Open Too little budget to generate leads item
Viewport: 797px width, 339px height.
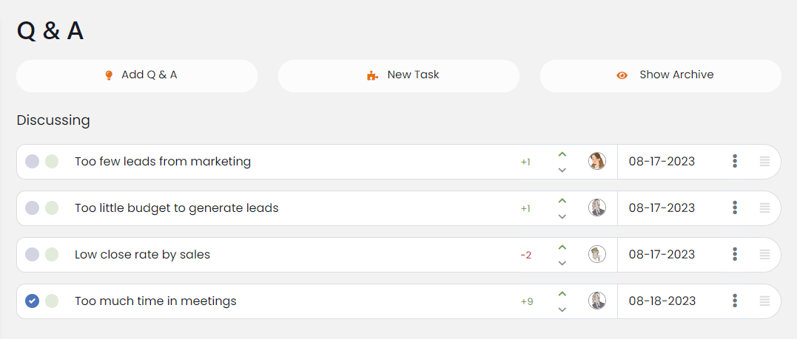click(177, 208)
